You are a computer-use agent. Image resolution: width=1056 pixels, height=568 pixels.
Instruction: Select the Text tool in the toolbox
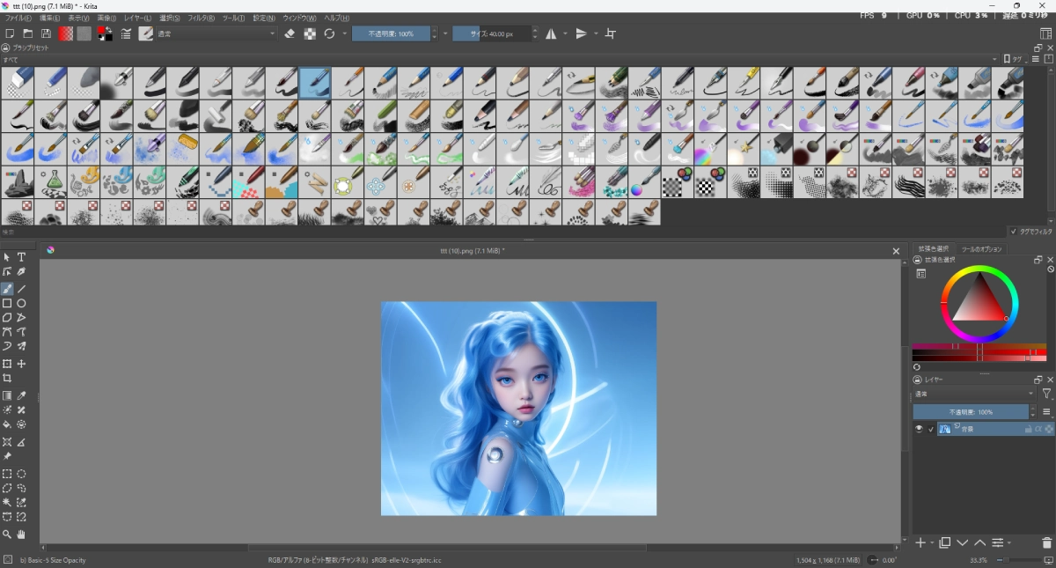click(22, 257)
